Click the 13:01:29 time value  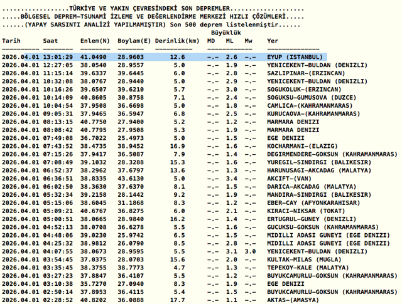[x=58, y=57]
